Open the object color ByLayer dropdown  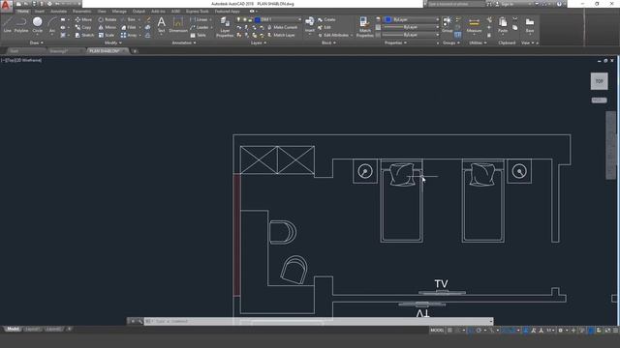click(412, 19)
